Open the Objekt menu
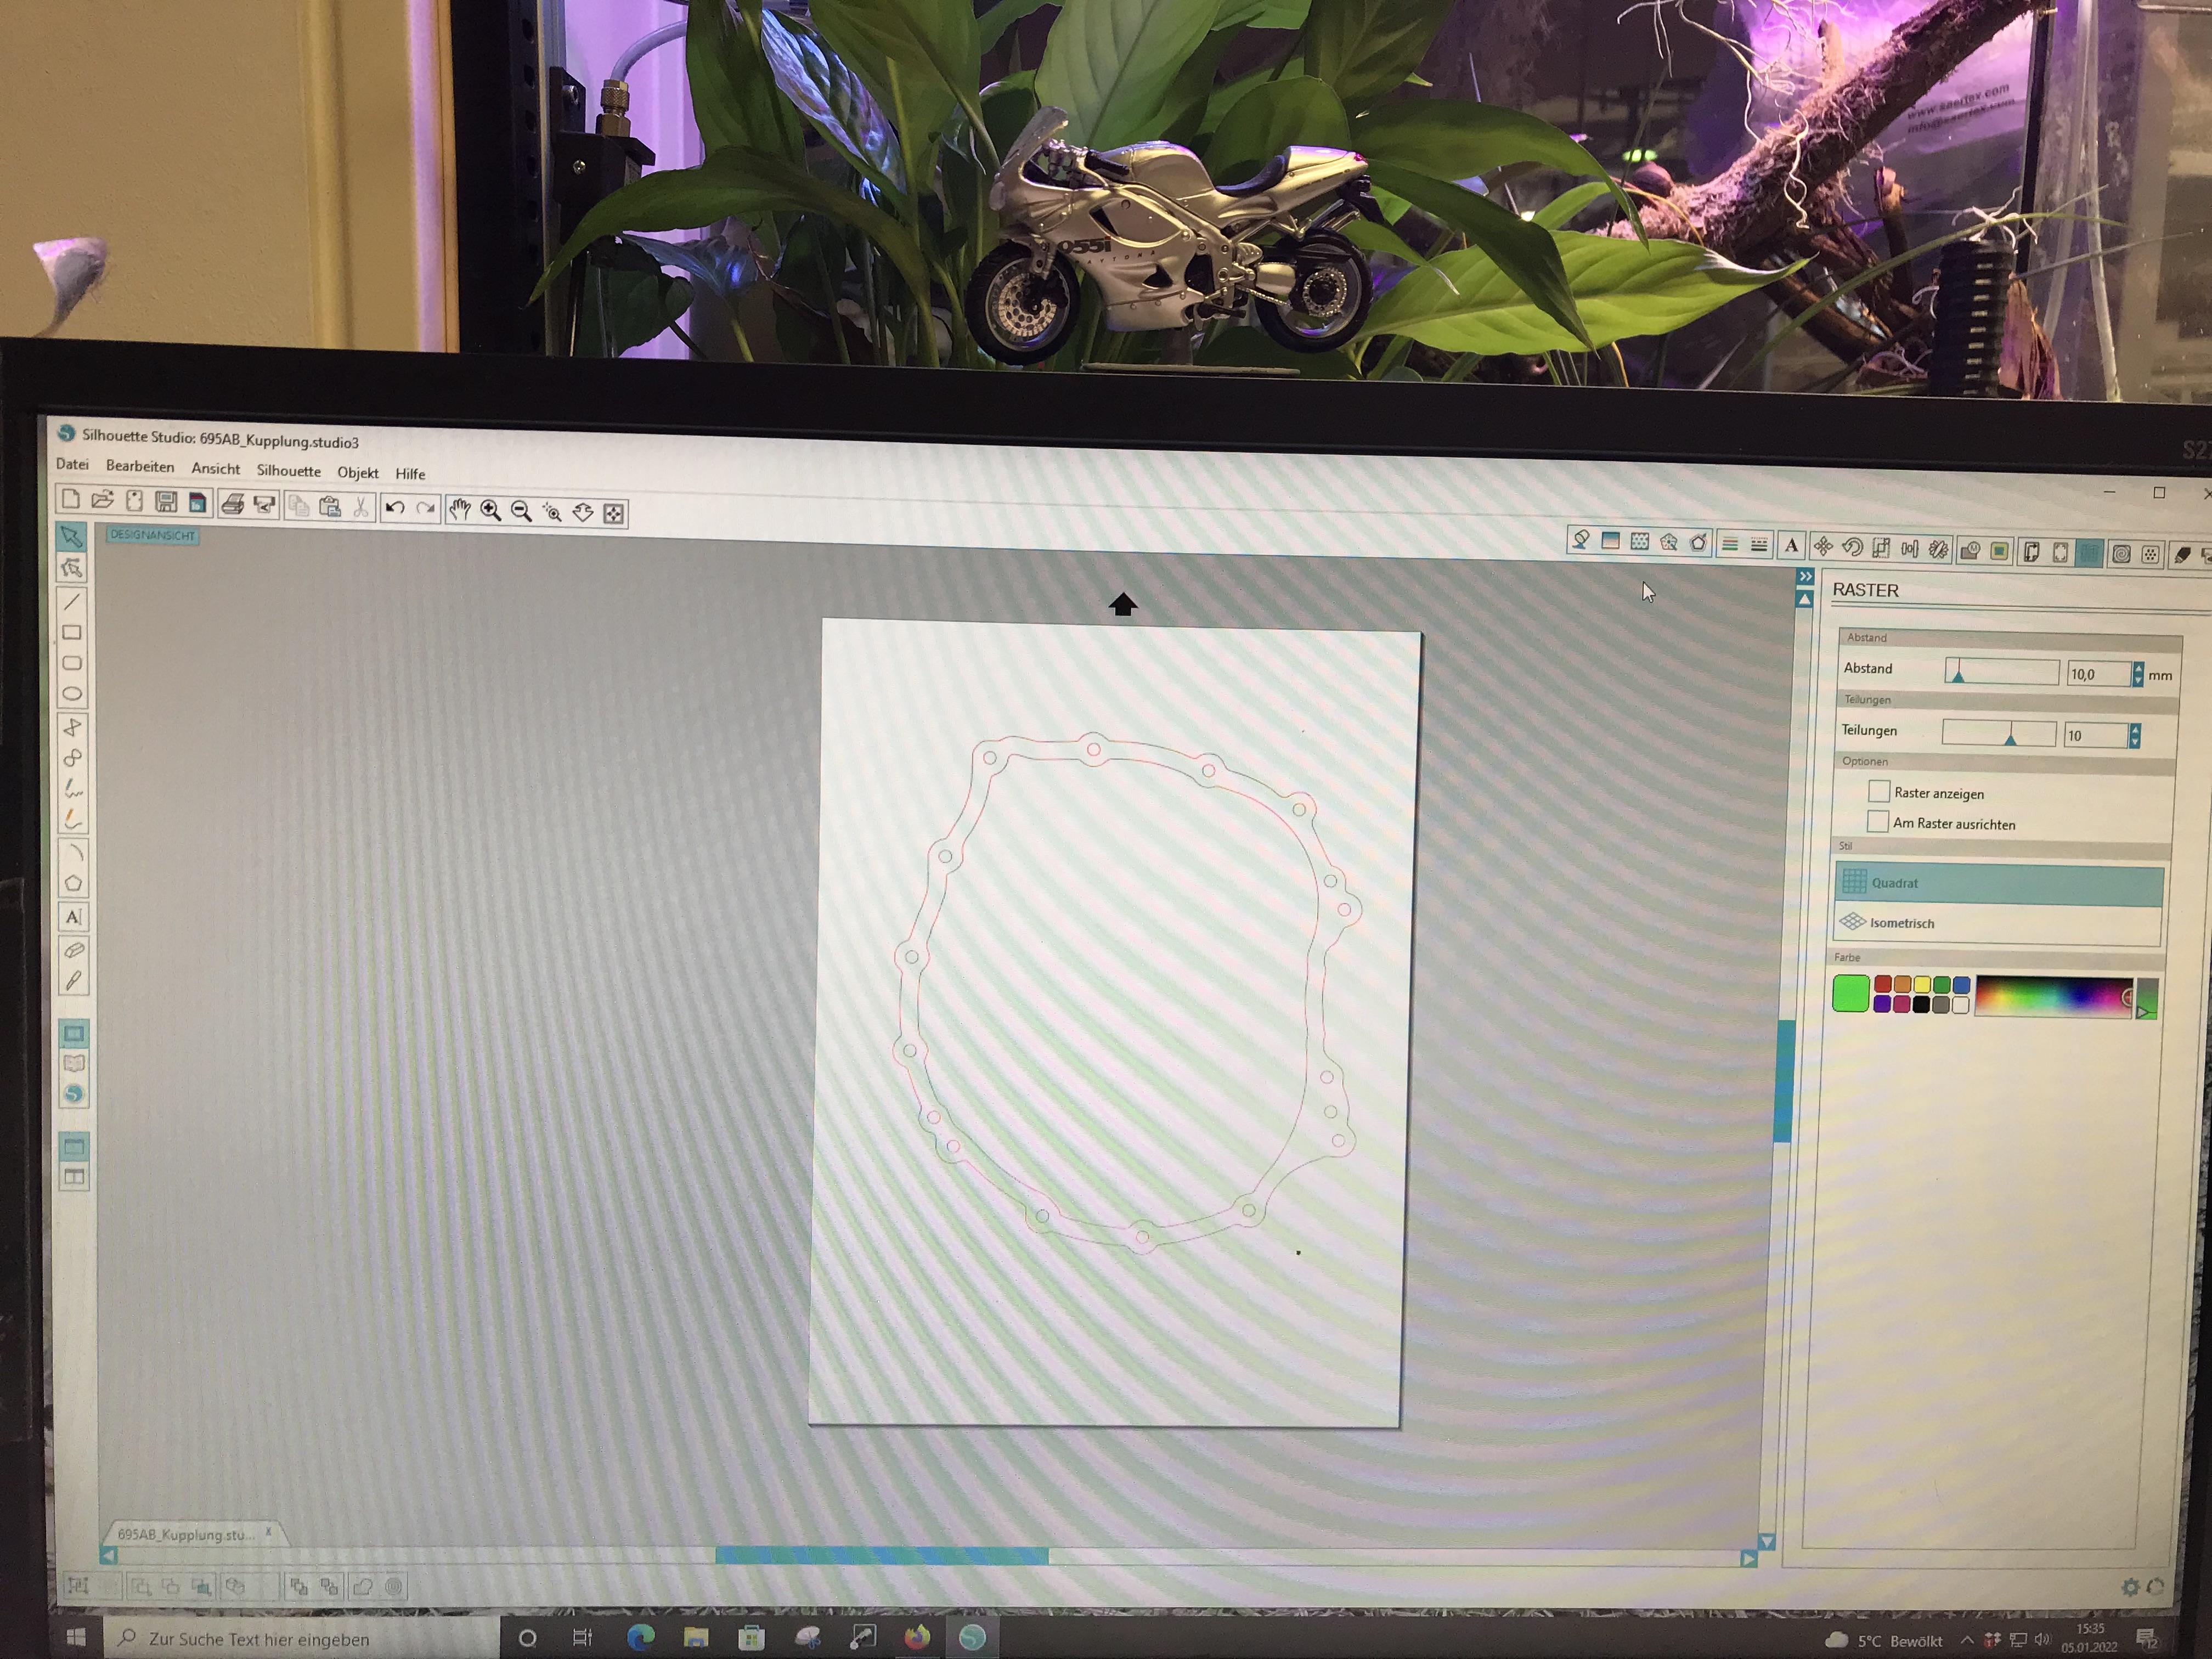The height and width of the screenshot is (1659, 2212). click(x=357, y=473)
